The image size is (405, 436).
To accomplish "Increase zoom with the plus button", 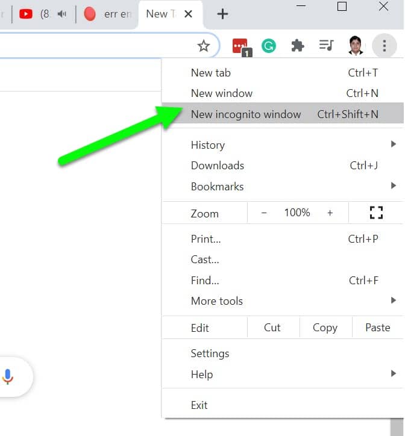I will [x=330, y=213].
